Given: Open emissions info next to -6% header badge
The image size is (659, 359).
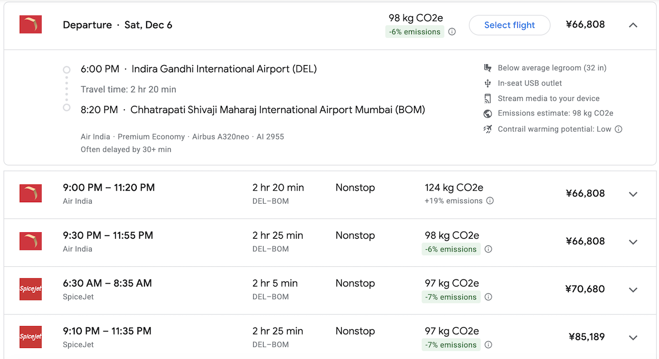Looking at the screenshot, I should pos(452,32).
